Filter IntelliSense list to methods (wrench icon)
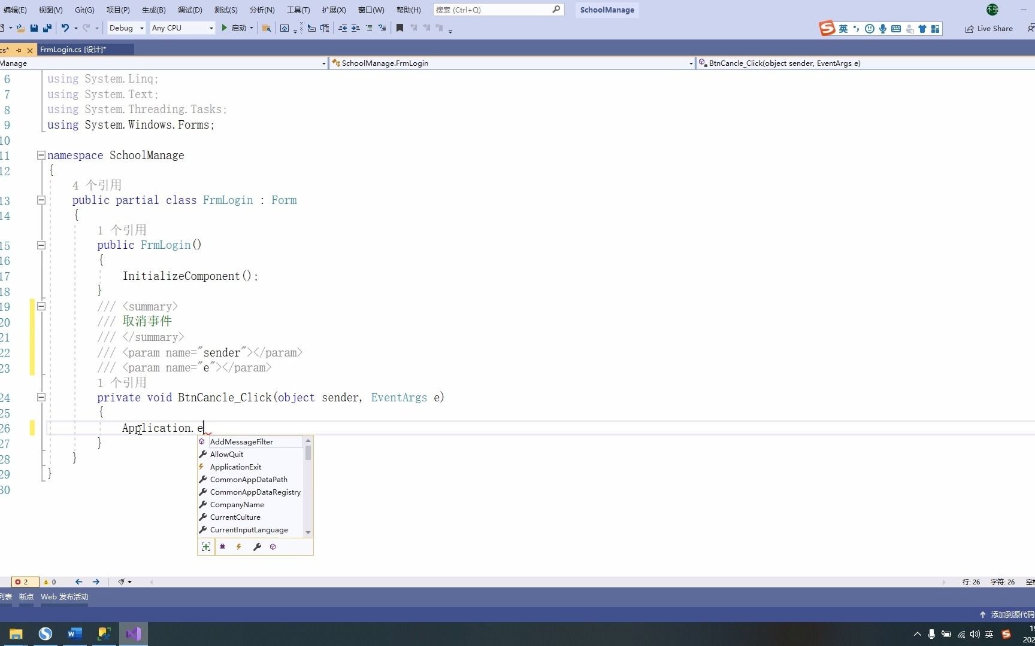 (257, 546)
